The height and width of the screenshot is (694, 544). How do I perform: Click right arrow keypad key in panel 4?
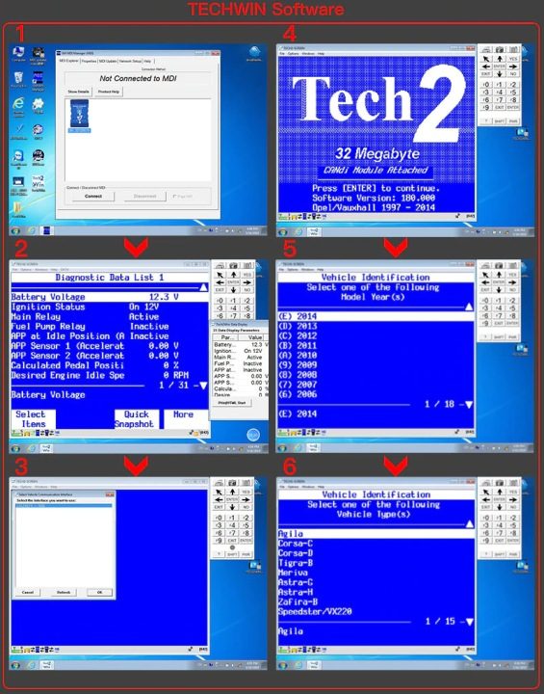pyautogui.click(x=513, y=67)
